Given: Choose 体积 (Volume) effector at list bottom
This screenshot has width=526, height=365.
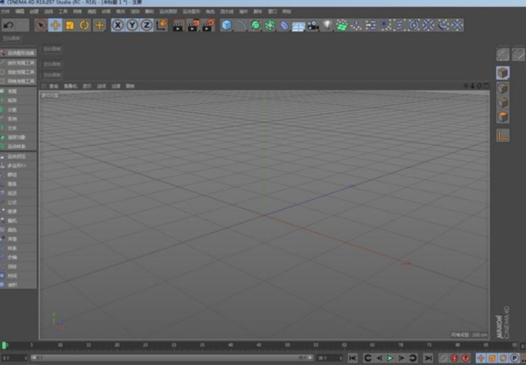Looking at the screenshot, I should [x=18, y=285].
